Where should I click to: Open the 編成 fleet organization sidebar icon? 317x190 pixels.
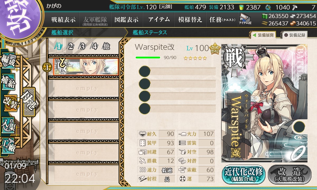[x=8, y=61]
